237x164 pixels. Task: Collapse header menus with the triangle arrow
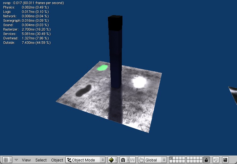tap(16, 160)
